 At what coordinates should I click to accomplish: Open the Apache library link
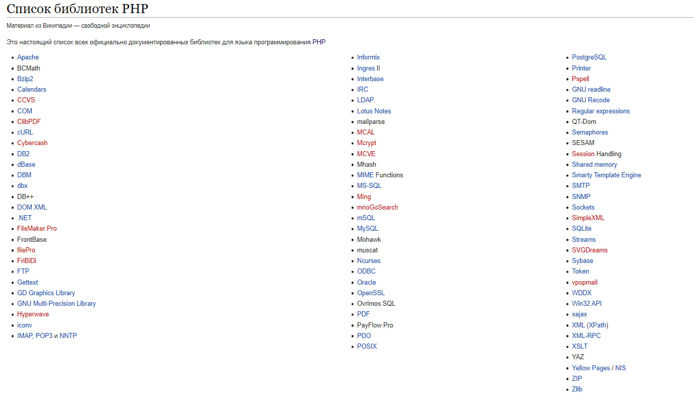tap(28, 57)
